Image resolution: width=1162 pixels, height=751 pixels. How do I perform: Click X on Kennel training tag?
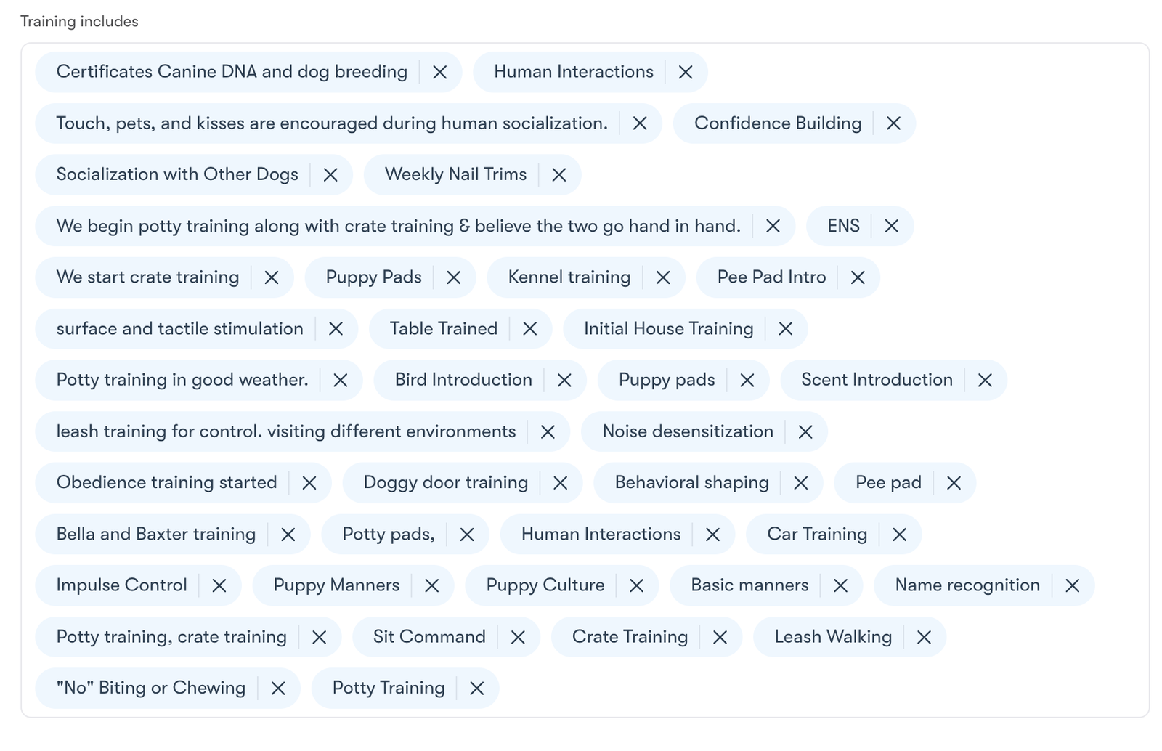tap(662, 277)
